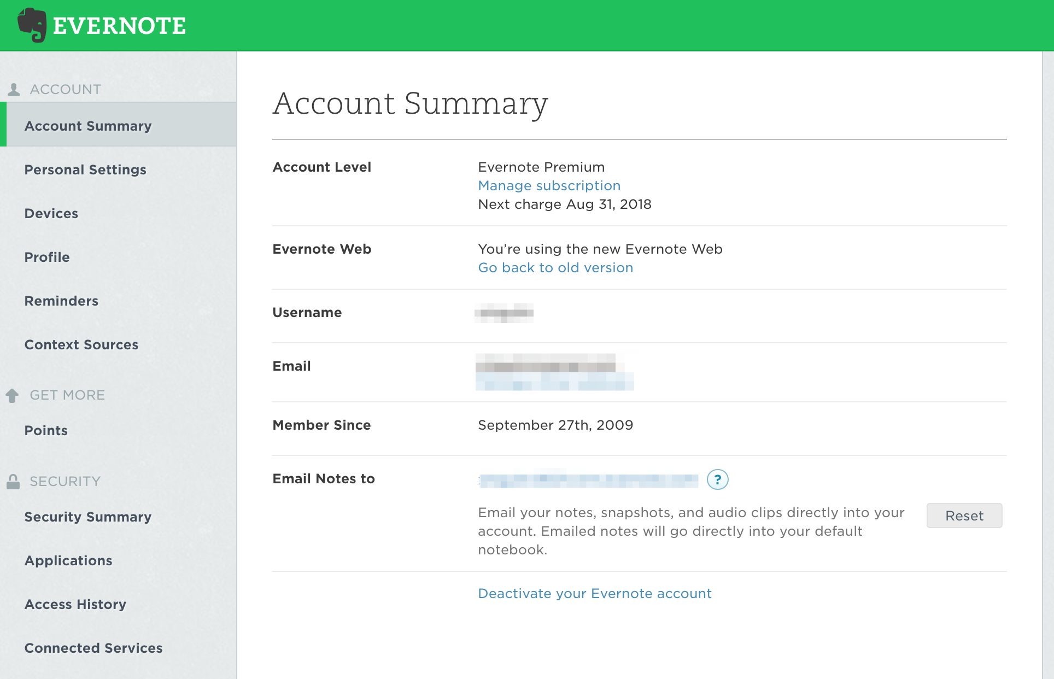Click the Account person icon in sidebar
1054x679 pixels.
(14, 90)
